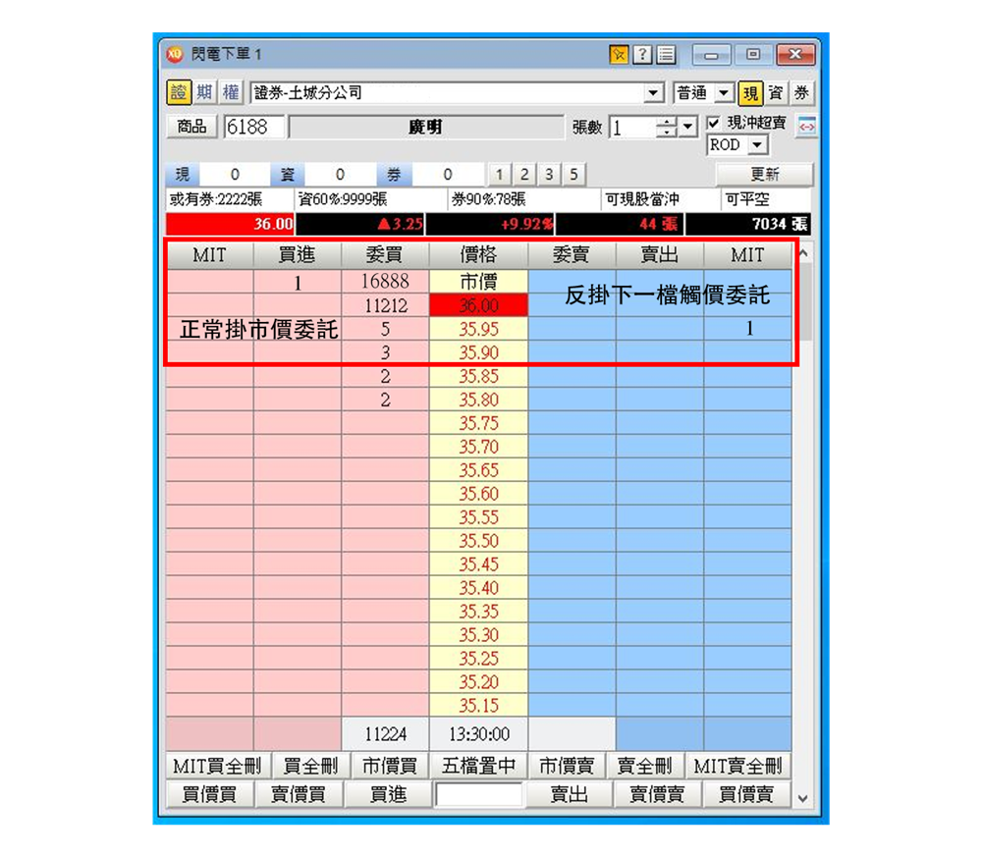The height and width of the screenshot is (857, 982).
Task: Click the swap layout icon beside 現沖超賣
Action: (x=806, y=128)
